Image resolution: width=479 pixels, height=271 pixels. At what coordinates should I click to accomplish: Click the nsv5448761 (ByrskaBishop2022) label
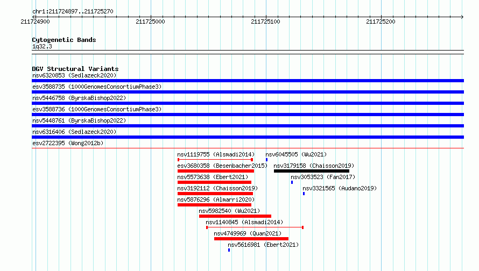(x=79, y=120)
